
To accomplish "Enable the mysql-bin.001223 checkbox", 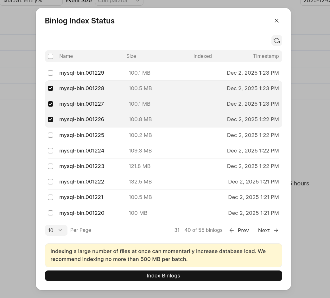I will coord(51,166).
